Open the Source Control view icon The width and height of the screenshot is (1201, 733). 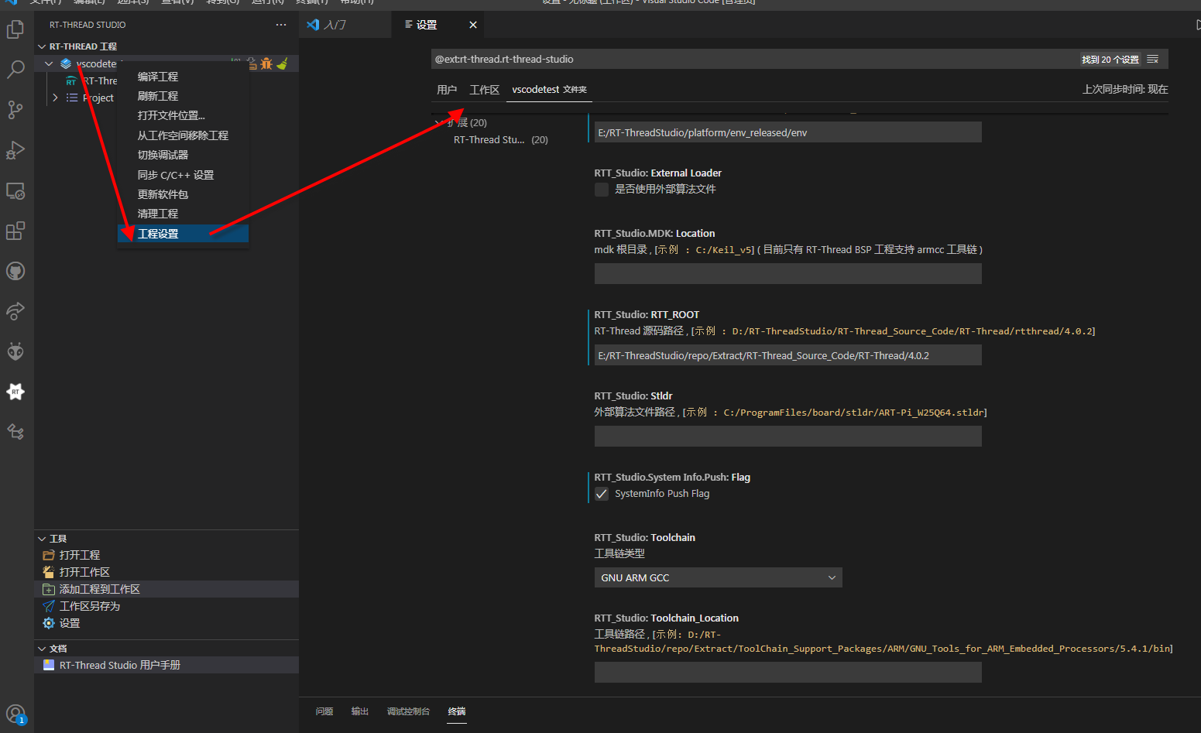pyautogui.click(x=15, y=110)
